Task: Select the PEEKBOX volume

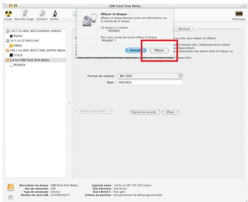Action: (x=18, y=65)
